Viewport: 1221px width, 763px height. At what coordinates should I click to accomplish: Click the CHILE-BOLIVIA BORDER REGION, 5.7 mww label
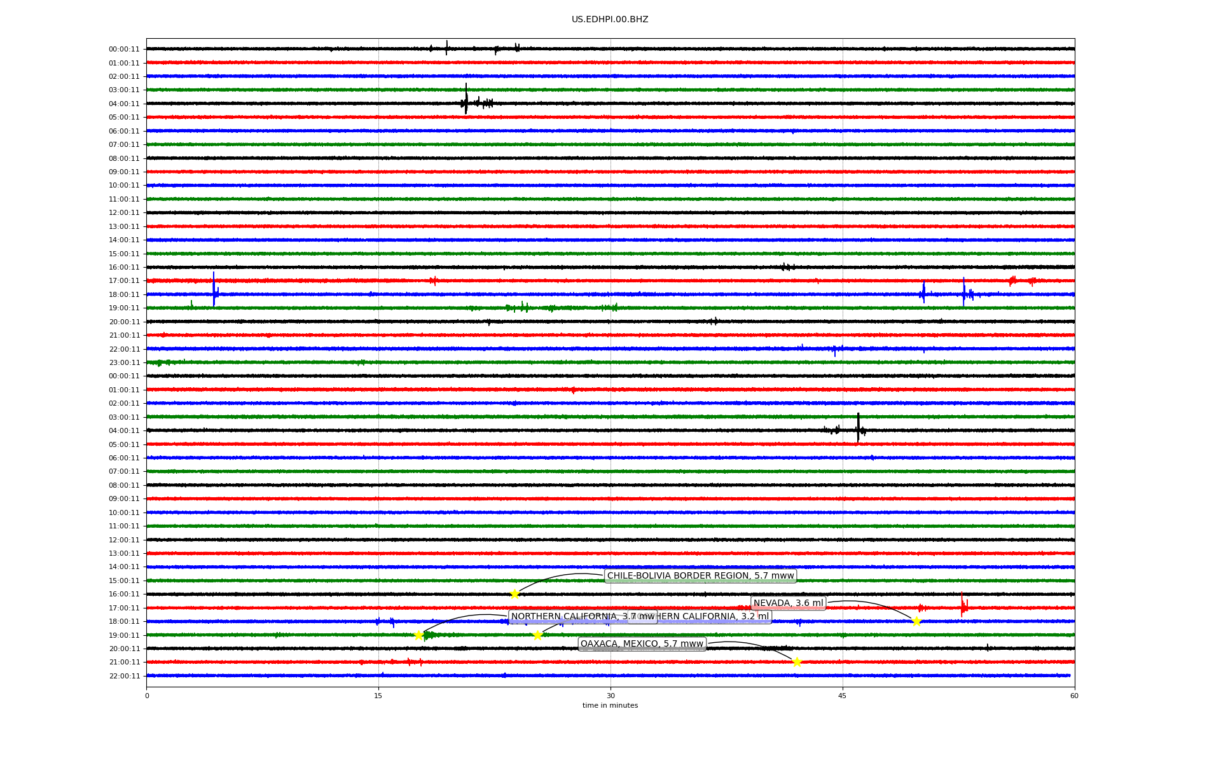pyautogui.click(x=700, y=576)
